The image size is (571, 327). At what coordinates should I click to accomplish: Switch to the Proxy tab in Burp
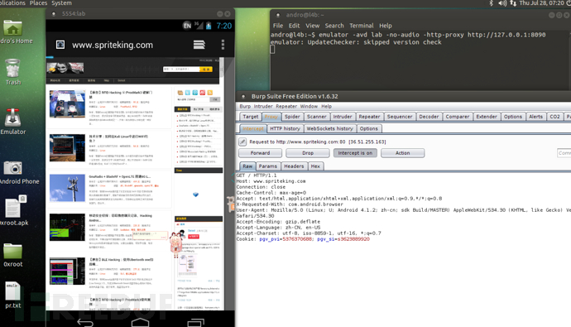[271, 117]
